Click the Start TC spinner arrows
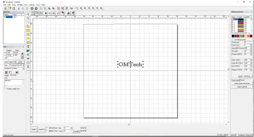254x137 pixels. point(251,60)
